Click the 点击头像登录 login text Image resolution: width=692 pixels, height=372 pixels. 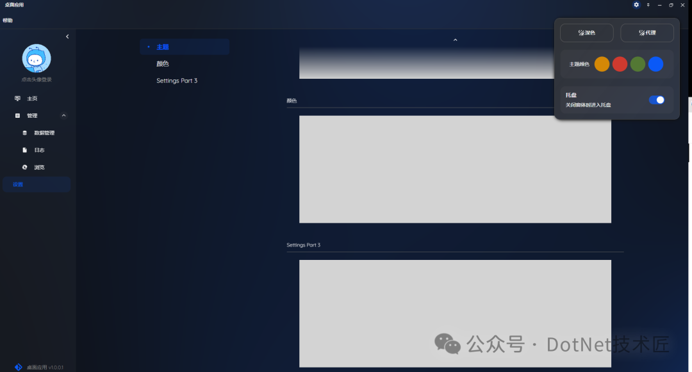point(37,79)
